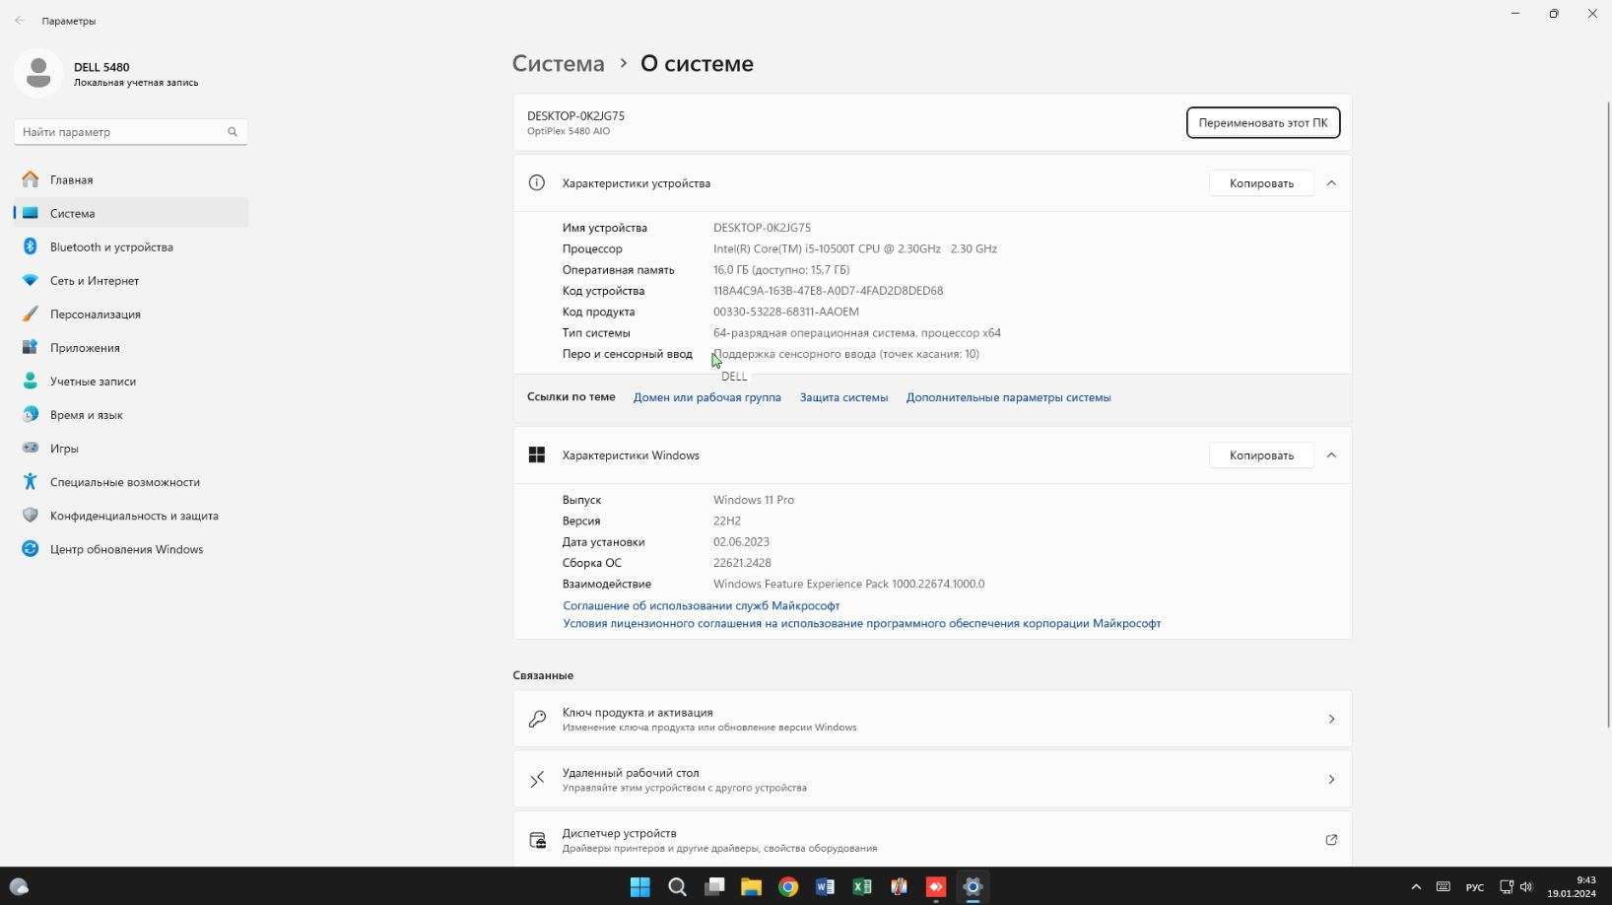Open Персонализация via its paintbrush icon

point(31,313)
